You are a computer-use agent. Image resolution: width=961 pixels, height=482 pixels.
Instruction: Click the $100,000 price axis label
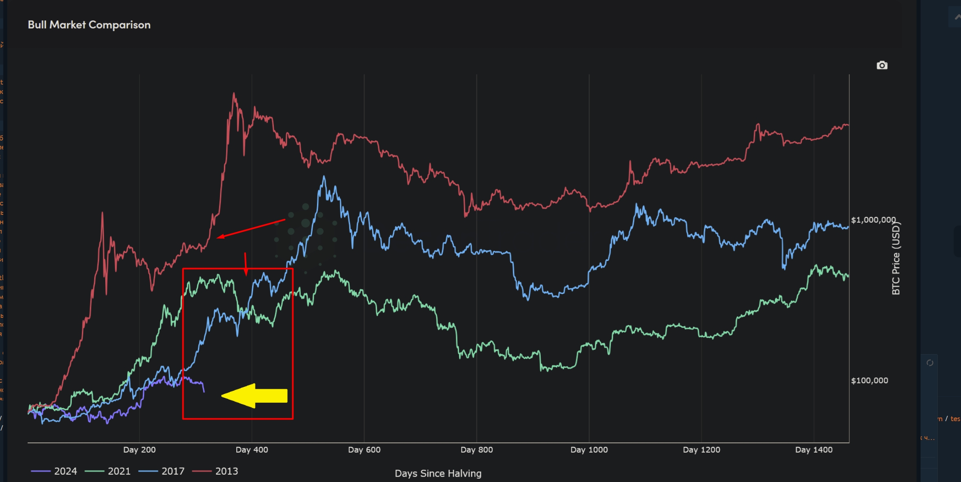click(869, 381)
